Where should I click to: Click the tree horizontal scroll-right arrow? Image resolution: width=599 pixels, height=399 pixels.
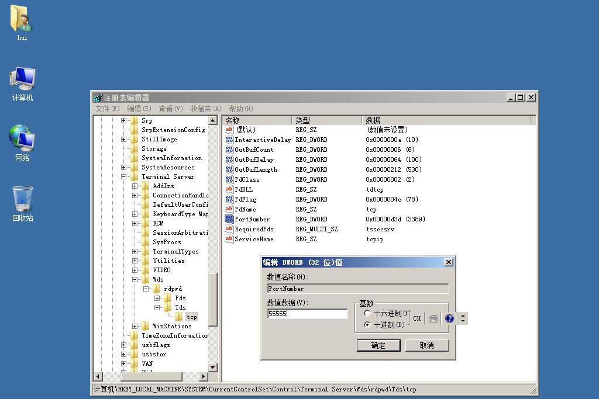[x=204, y=376]
